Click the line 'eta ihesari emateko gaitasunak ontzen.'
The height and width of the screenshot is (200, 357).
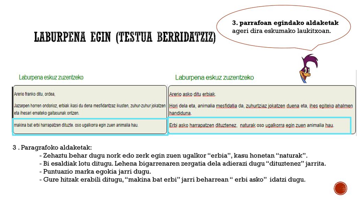[46, 113]
